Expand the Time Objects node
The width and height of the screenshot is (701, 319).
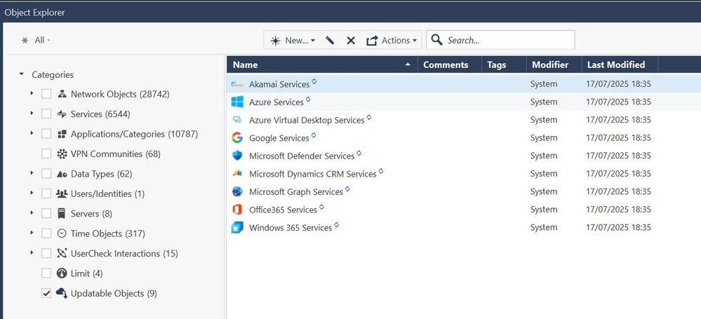click(32, 232)
